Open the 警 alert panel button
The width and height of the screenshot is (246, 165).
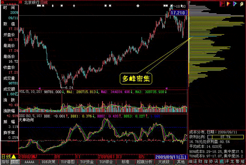click(237, 162)
